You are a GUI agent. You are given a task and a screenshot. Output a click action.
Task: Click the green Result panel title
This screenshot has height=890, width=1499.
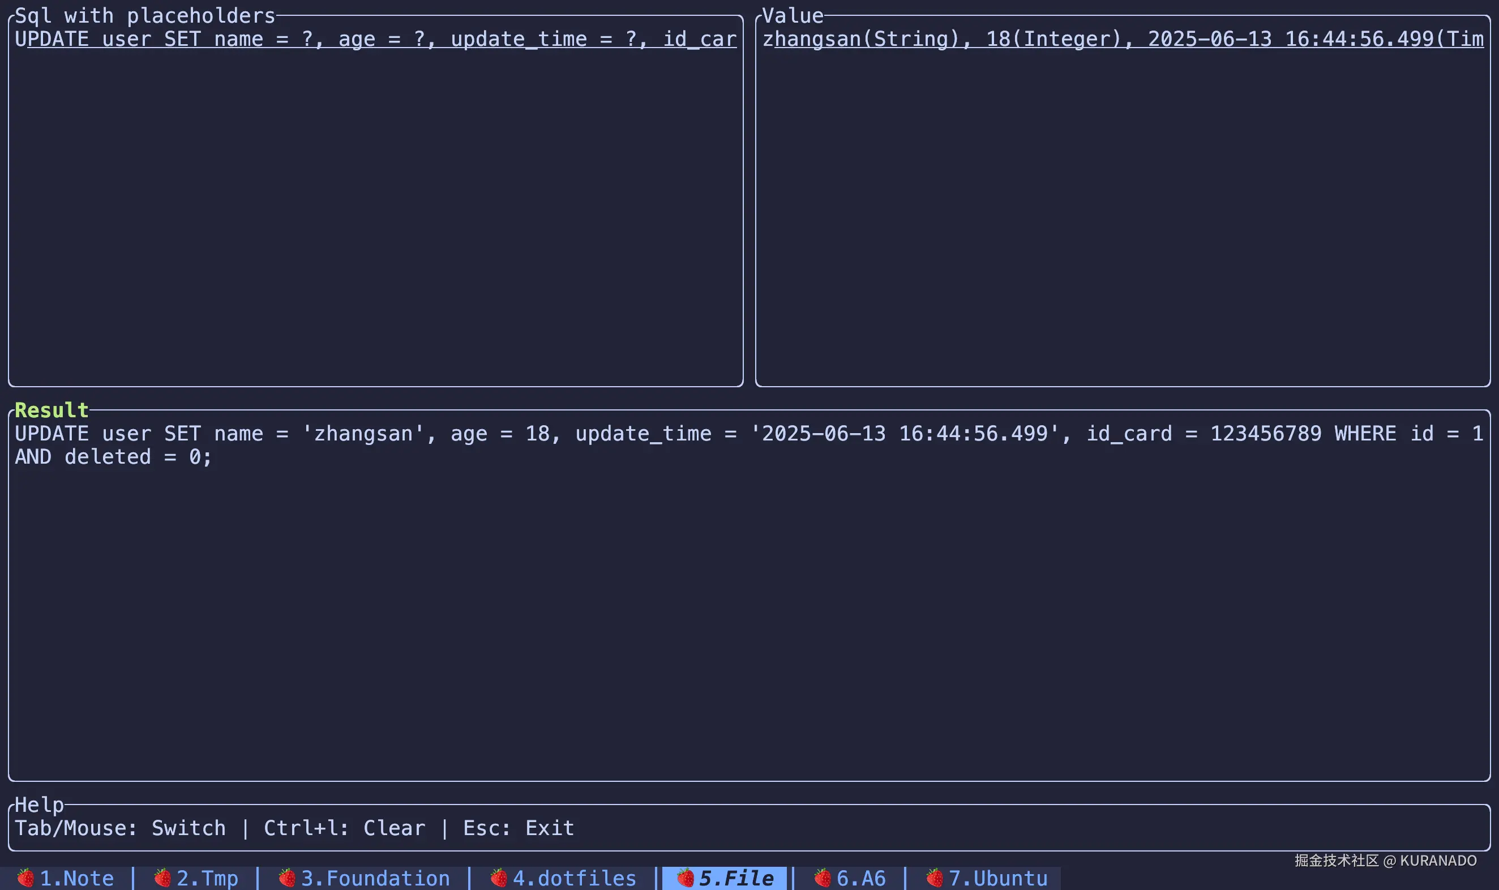point(52,410)
